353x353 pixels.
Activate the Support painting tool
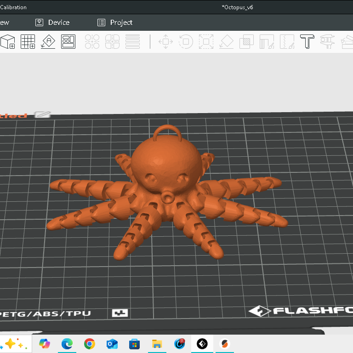(x=267, y=42)
